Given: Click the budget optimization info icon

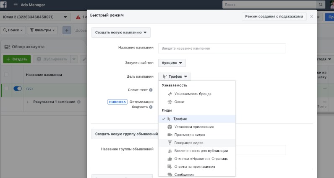Looking at the screenshot, I should [x=151, y=107].
